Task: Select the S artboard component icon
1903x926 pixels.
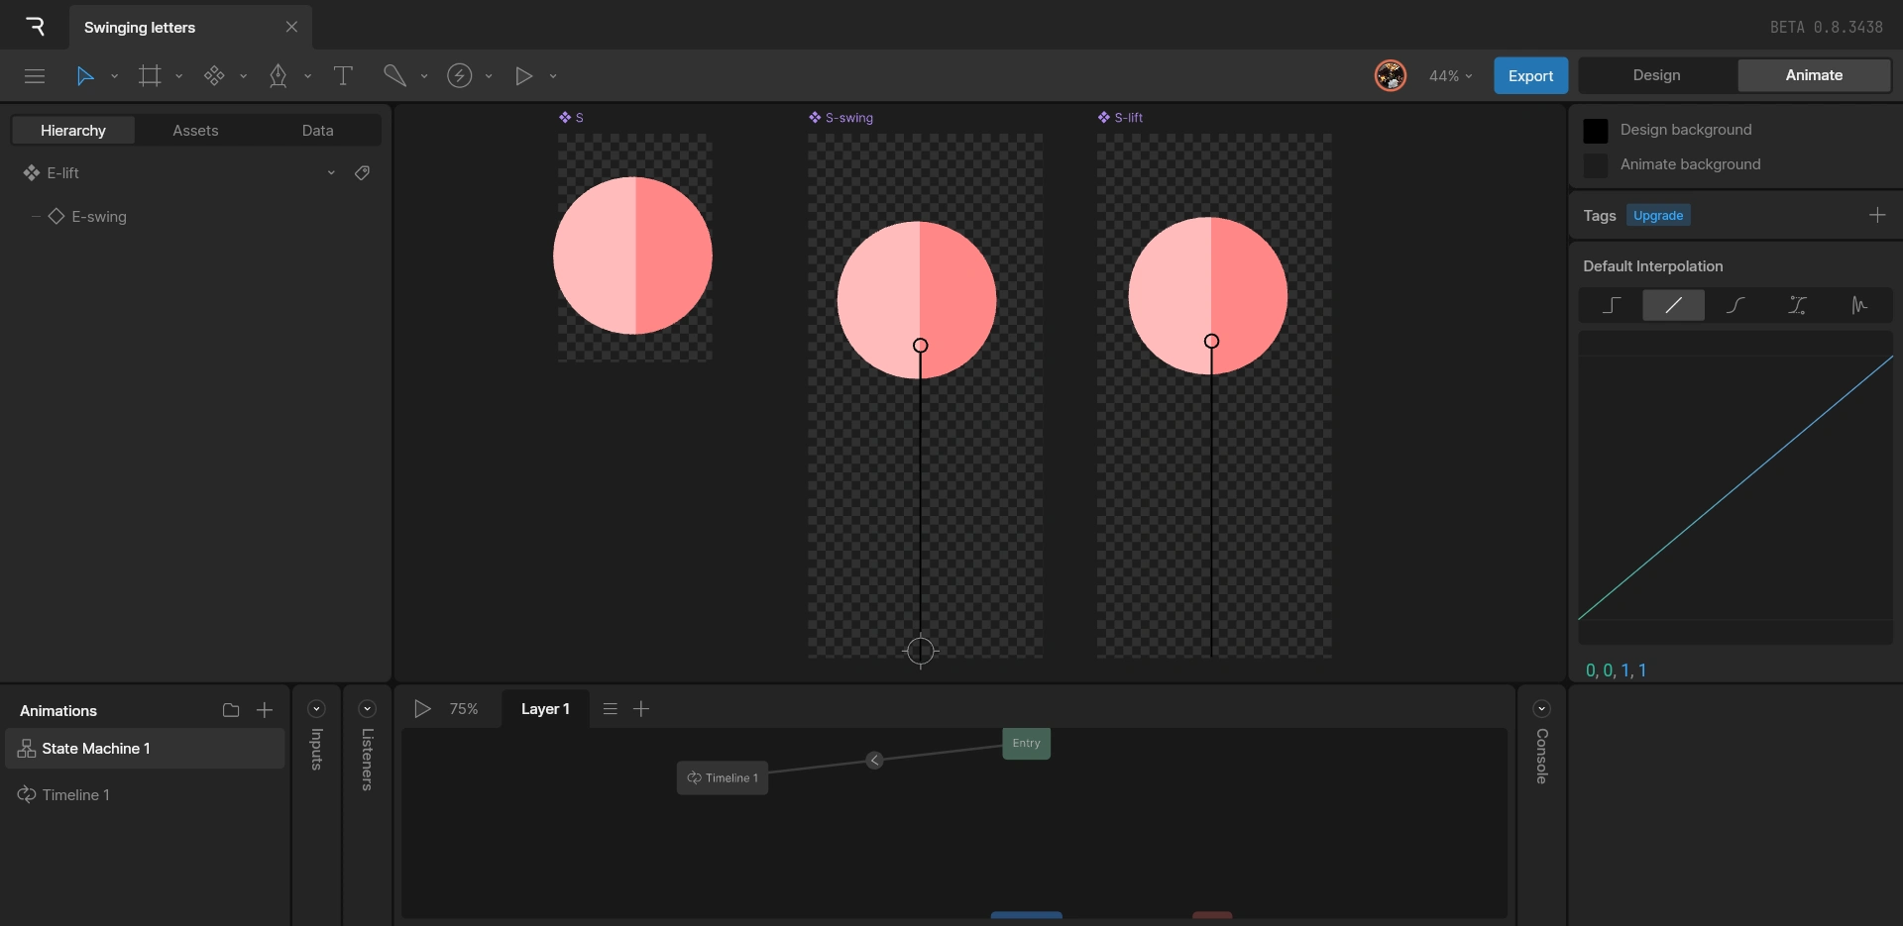Action: pos(565,118)
